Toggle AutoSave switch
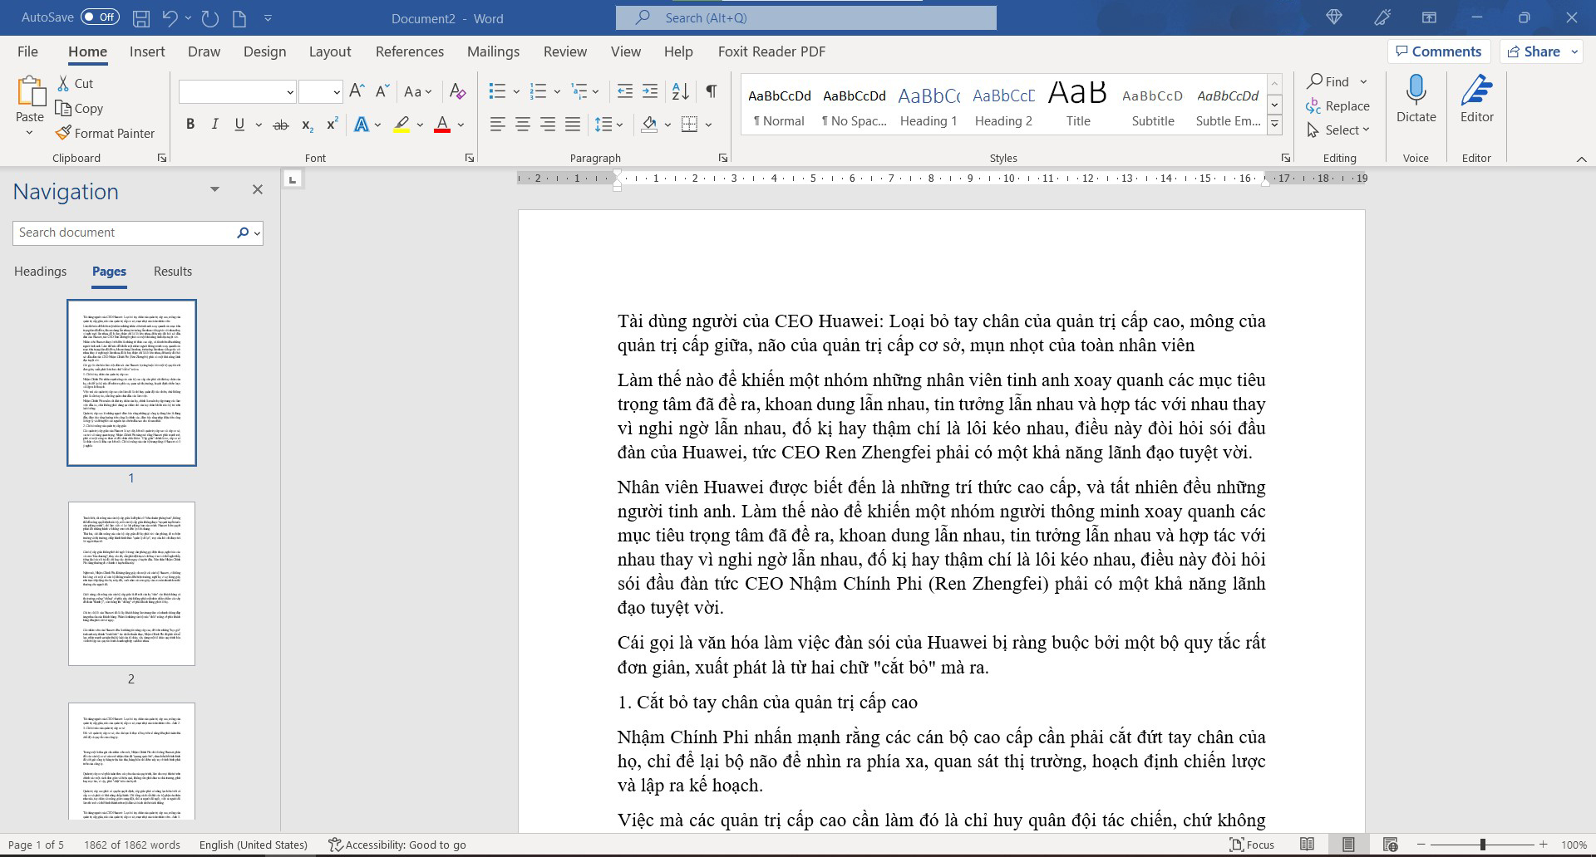1596x857 pixels. (101, 17)
